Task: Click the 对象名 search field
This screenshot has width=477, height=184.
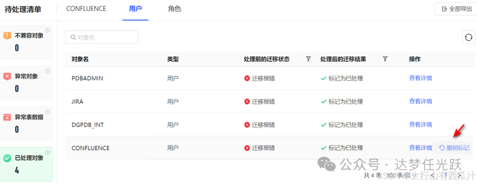Action: (102, 38)
